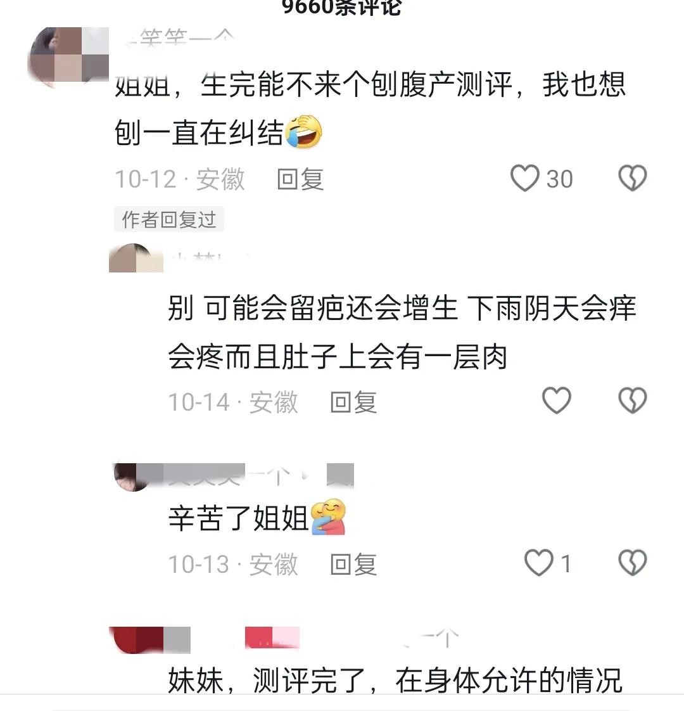Reply to the 10-12 安徽 comment
Screen dimensions: 684x711
300,179
